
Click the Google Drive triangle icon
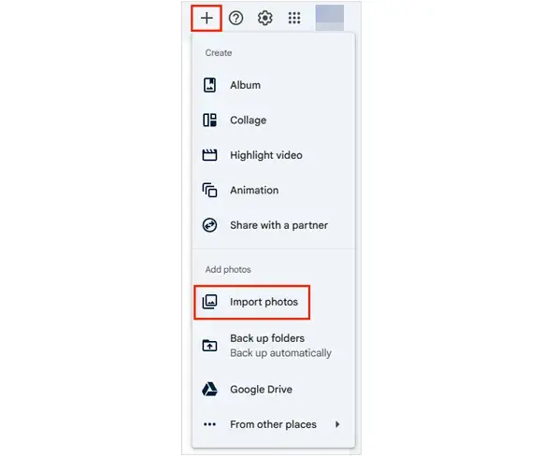tap(209, 390)
